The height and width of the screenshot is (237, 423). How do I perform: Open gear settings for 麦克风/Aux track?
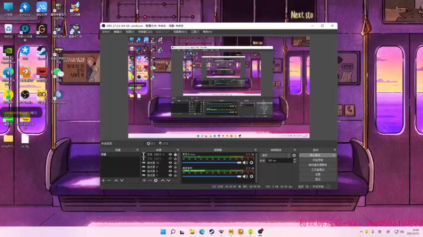252,163
